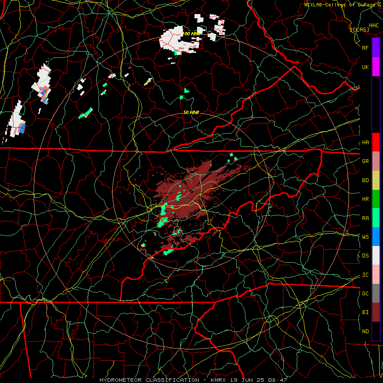Click the IC light pink legend swatch
383x383 pixels.
pos(376,274)
